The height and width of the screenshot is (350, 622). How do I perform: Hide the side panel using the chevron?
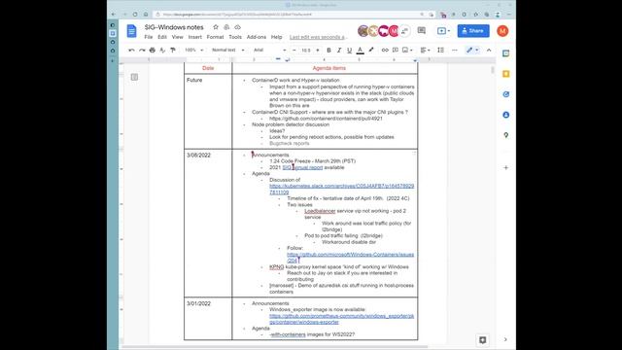click(x=505, y=339)
